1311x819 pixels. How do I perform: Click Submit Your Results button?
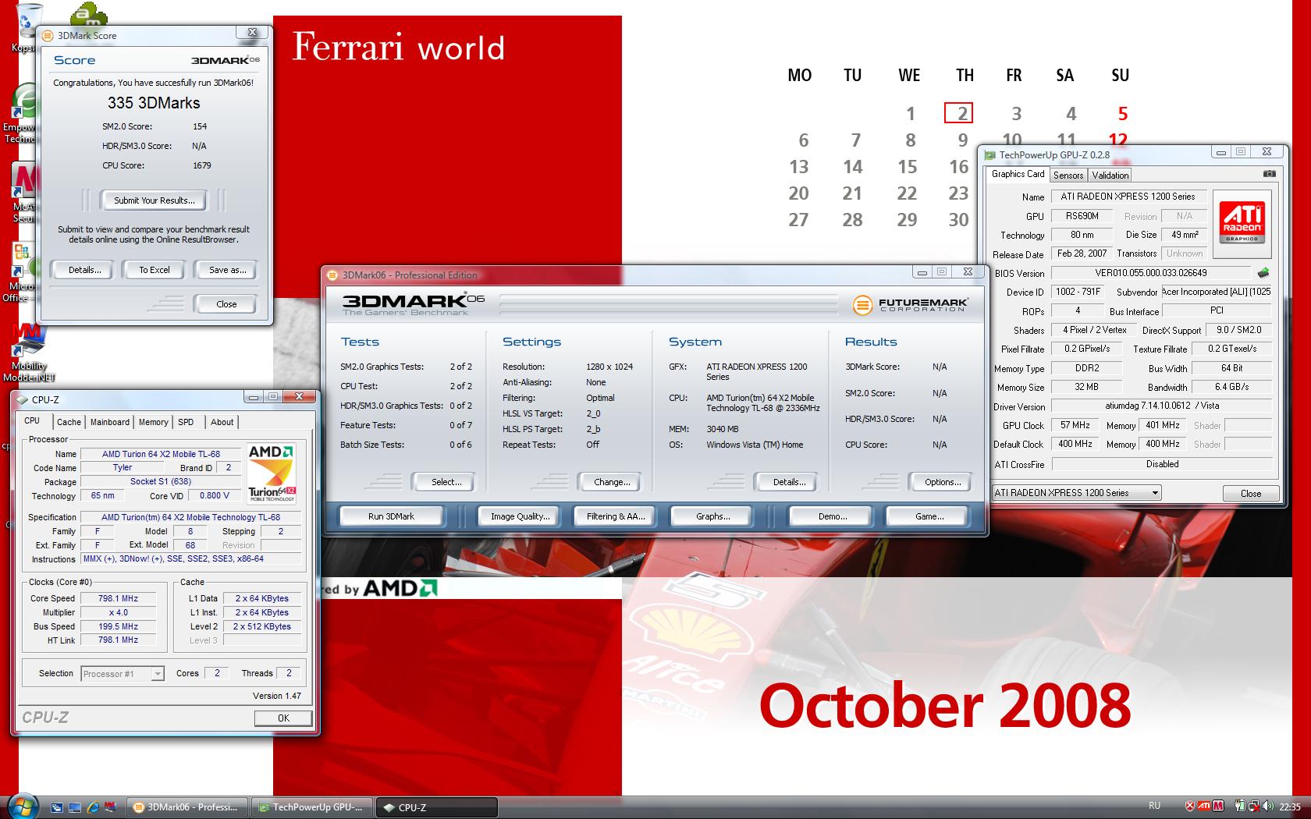click(x=154, y=200)
